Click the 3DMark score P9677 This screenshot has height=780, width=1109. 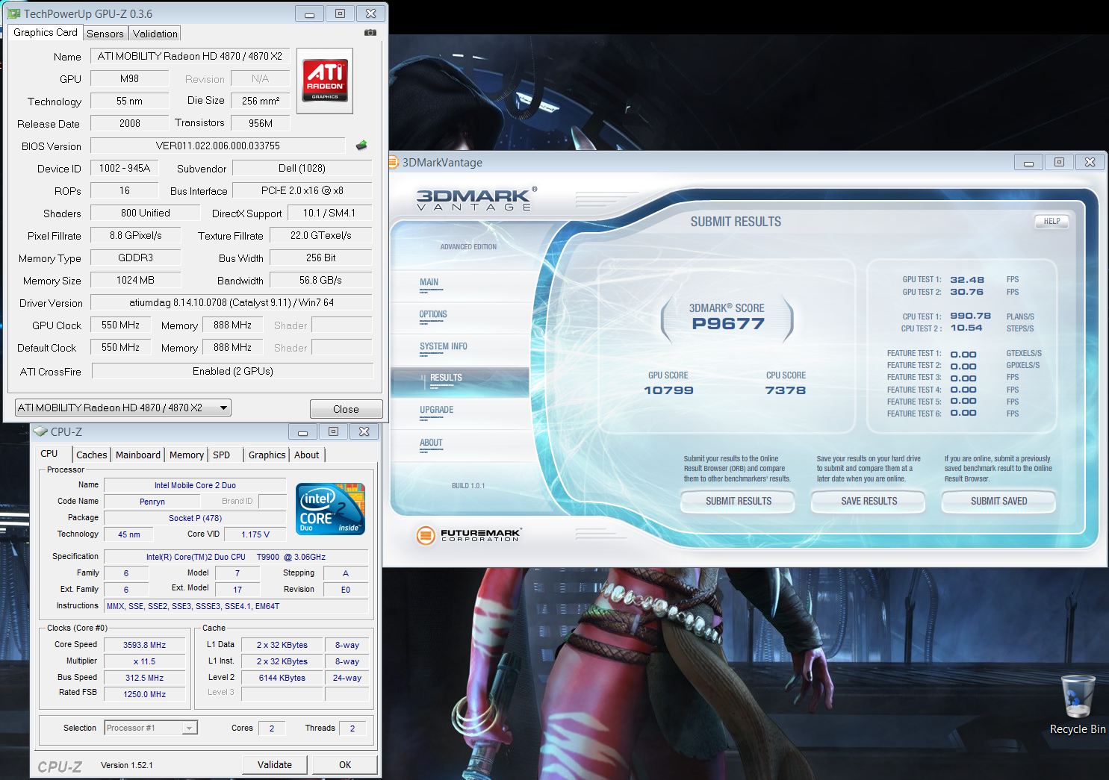point(727,324)
